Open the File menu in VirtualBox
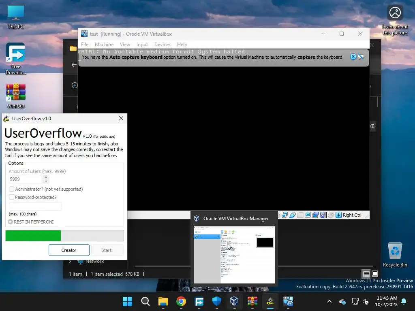Viewport: 415px width, 311px height. (x=85, y=45)
